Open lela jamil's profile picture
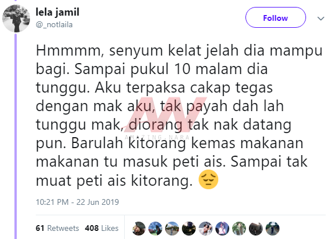The height and width of the screenshot is (239, 328). 16,19
